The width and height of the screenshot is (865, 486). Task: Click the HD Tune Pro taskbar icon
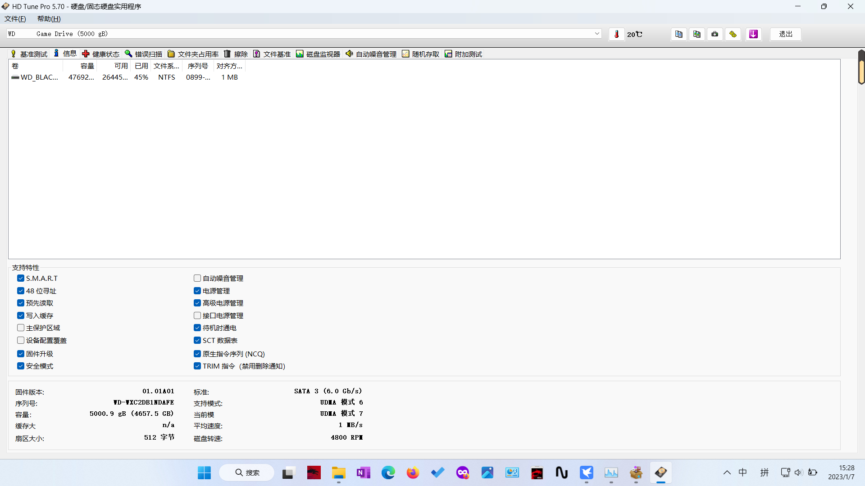[x=661, y=473]
